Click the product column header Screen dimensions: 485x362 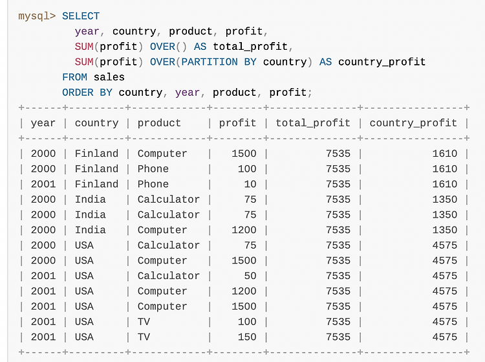point(159,123)
